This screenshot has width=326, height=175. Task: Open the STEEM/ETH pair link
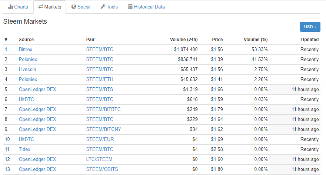point(100,79)
